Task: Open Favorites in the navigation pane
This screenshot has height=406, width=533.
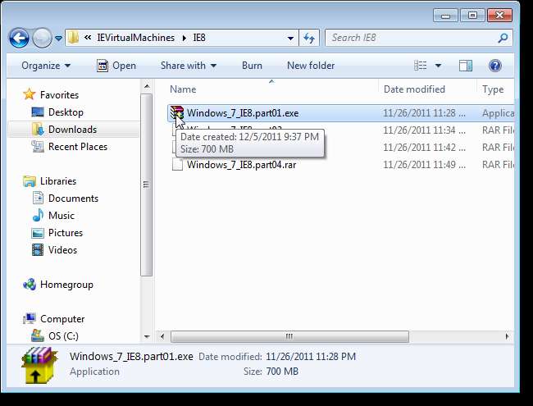Action: pyautogui.click(x=59, y=95)
